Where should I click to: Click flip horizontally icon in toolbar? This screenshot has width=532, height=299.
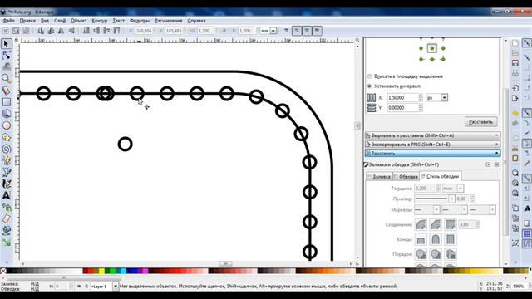tap(61, 31)
